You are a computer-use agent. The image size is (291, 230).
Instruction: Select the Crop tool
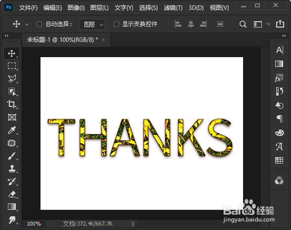coord(12,104)
